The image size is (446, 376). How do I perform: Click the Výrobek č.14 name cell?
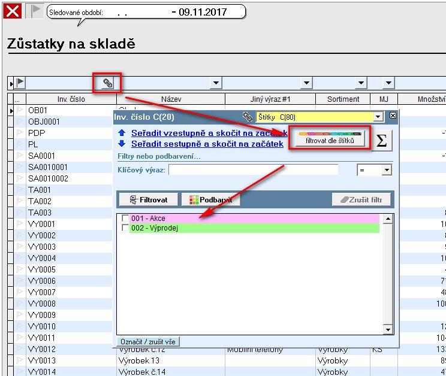[171, 371]
